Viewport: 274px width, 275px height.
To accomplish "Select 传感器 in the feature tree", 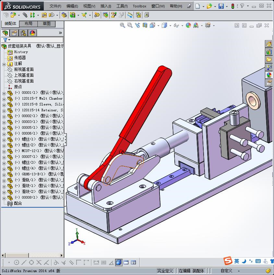I will [20, 58].
